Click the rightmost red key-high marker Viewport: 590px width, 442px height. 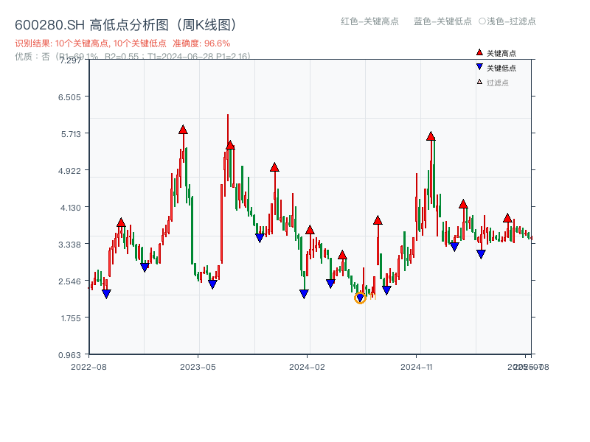pyautogui.click(x=507, y=218)
